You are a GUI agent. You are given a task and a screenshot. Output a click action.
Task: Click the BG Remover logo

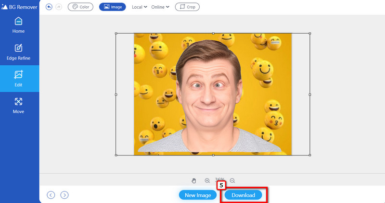coord(19,7)
